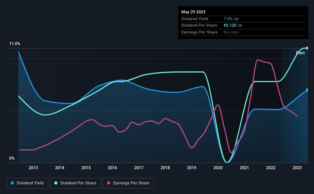Select the blue Dividend Yield endpoint marker
This screenshot has height=194, width=314.
[x=307, y=90]
